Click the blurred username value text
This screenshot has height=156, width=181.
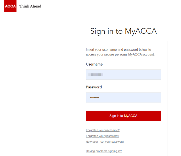pos(96,75)
